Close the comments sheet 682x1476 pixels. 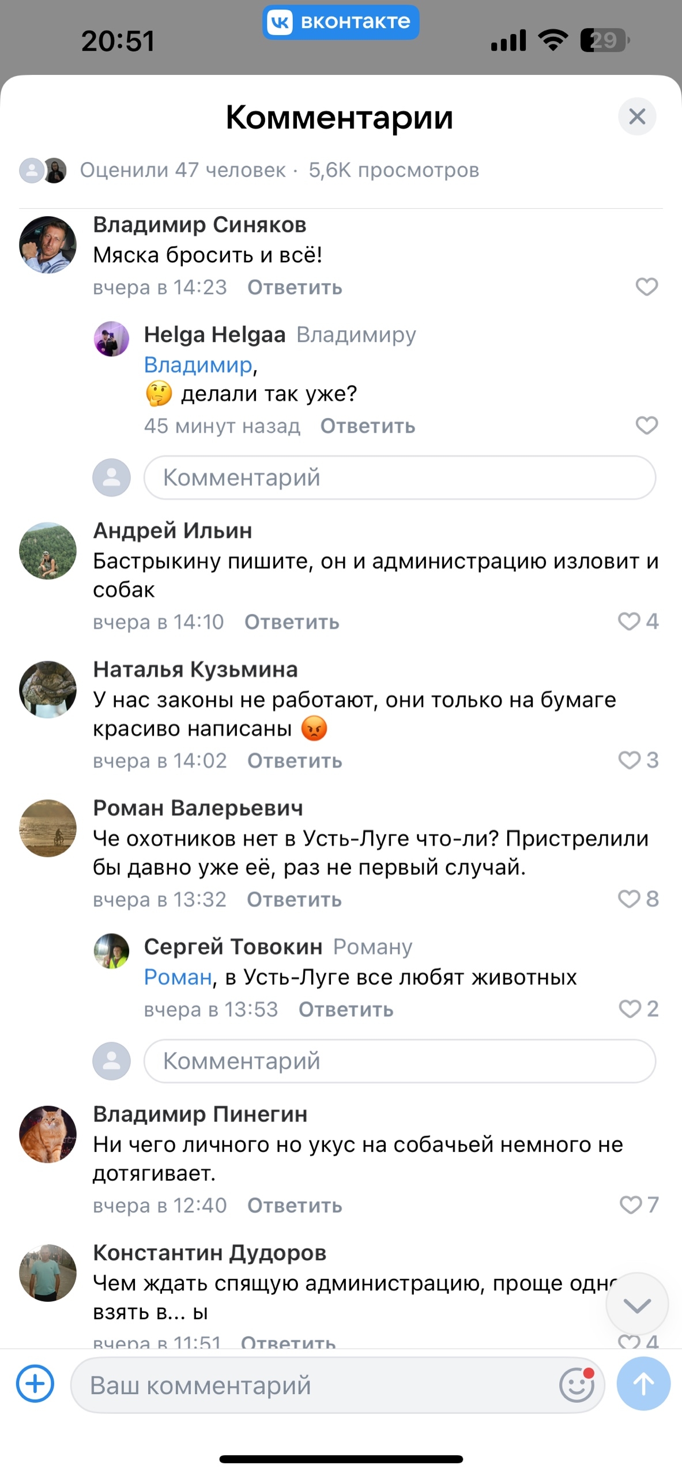(x=637, y=116)
